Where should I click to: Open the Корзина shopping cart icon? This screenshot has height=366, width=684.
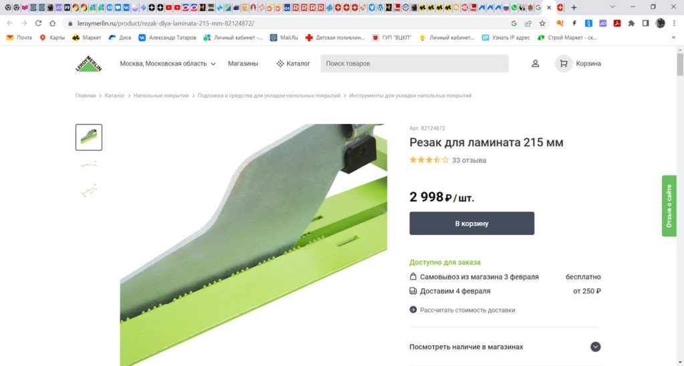tap(564, 63)
